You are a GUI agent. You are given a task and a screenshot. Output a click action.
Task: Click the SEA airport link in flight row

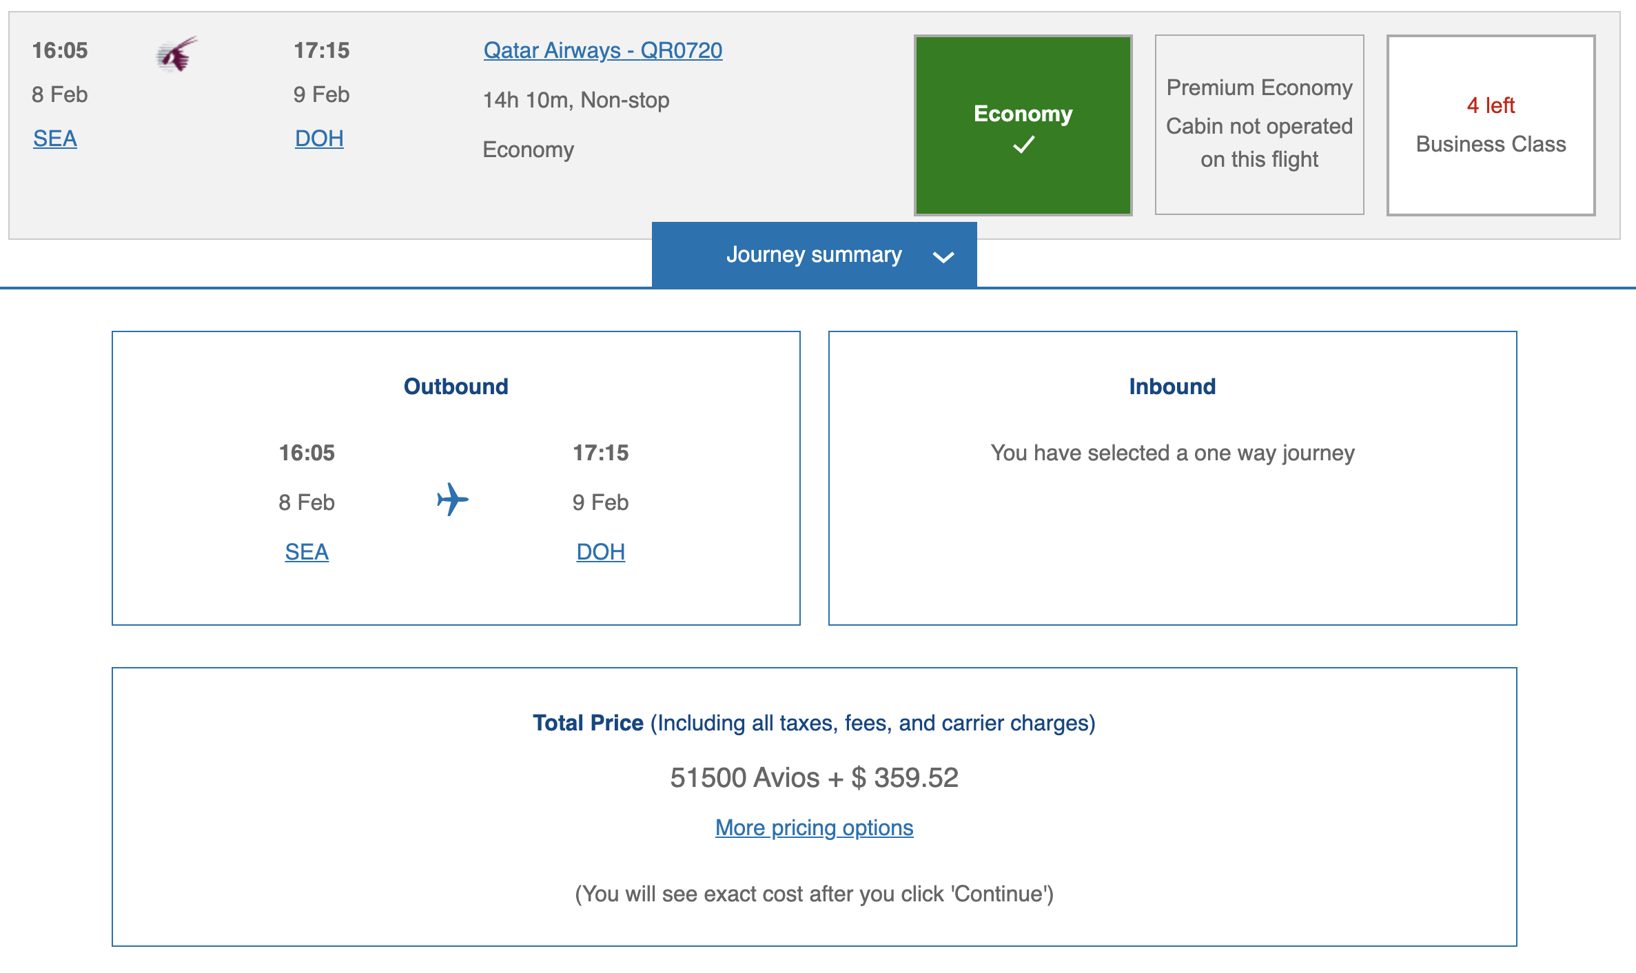click(x=55, y=139)
